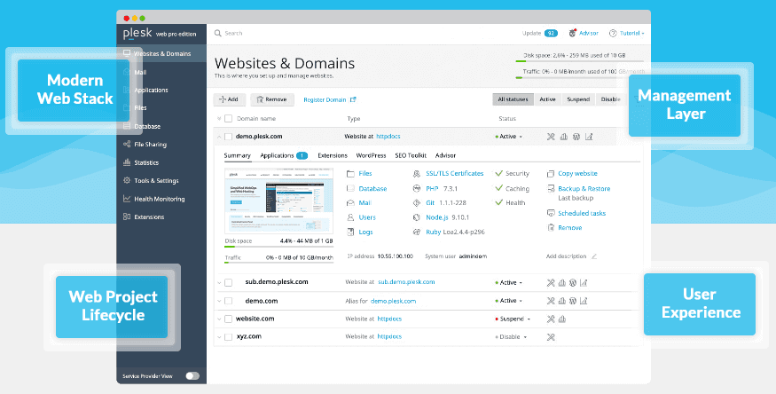Viewport: 776px width, 394px height.
Task: Click the Advisor icon in top bar
Action: [572, 33]
